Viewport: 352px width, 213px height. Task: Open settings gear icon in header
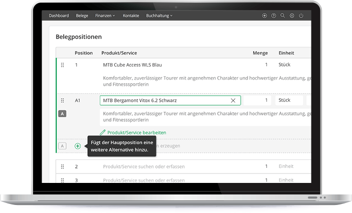pos(292,16)
